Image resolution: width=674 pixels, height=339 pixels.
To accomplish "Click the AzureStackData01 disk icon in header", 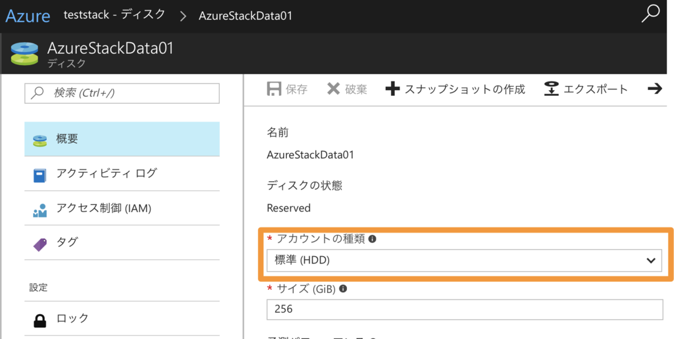I will [x=24, y=54].
